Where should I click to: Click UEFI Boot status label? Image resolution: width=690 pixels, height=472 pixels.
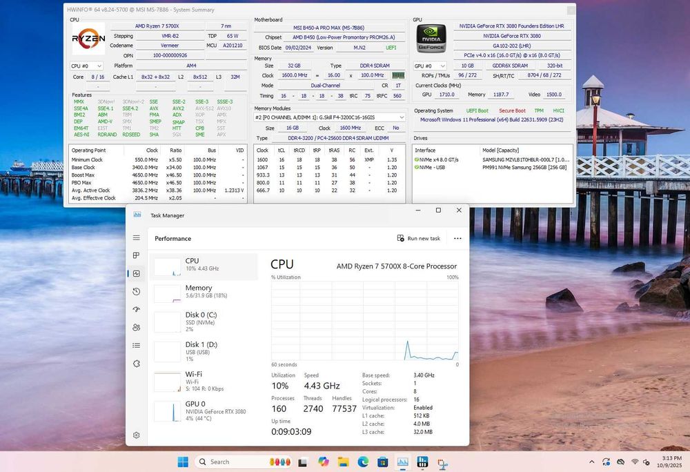pyautogui.click(x=477, y=111)
